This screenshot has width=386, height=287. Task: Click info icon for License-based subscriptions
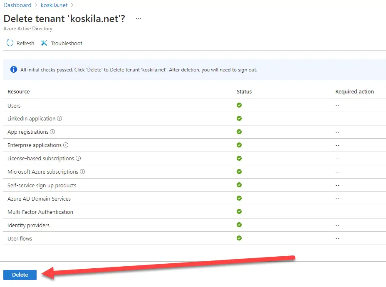(x=78, y=158)
